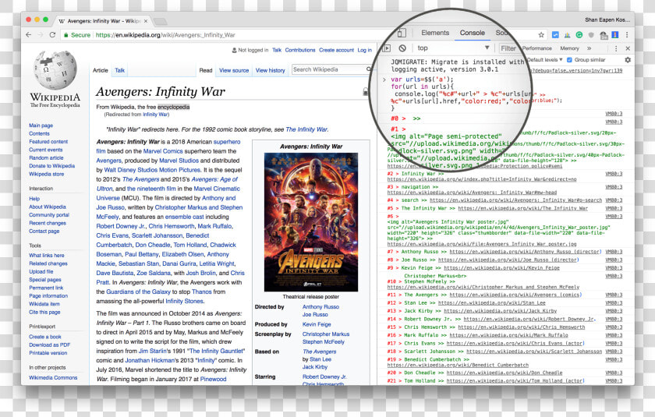The width and height of the screenshot is (655, 417).
Task: Click 'Infinity War' redirected-from link
Action: (155, 115)
